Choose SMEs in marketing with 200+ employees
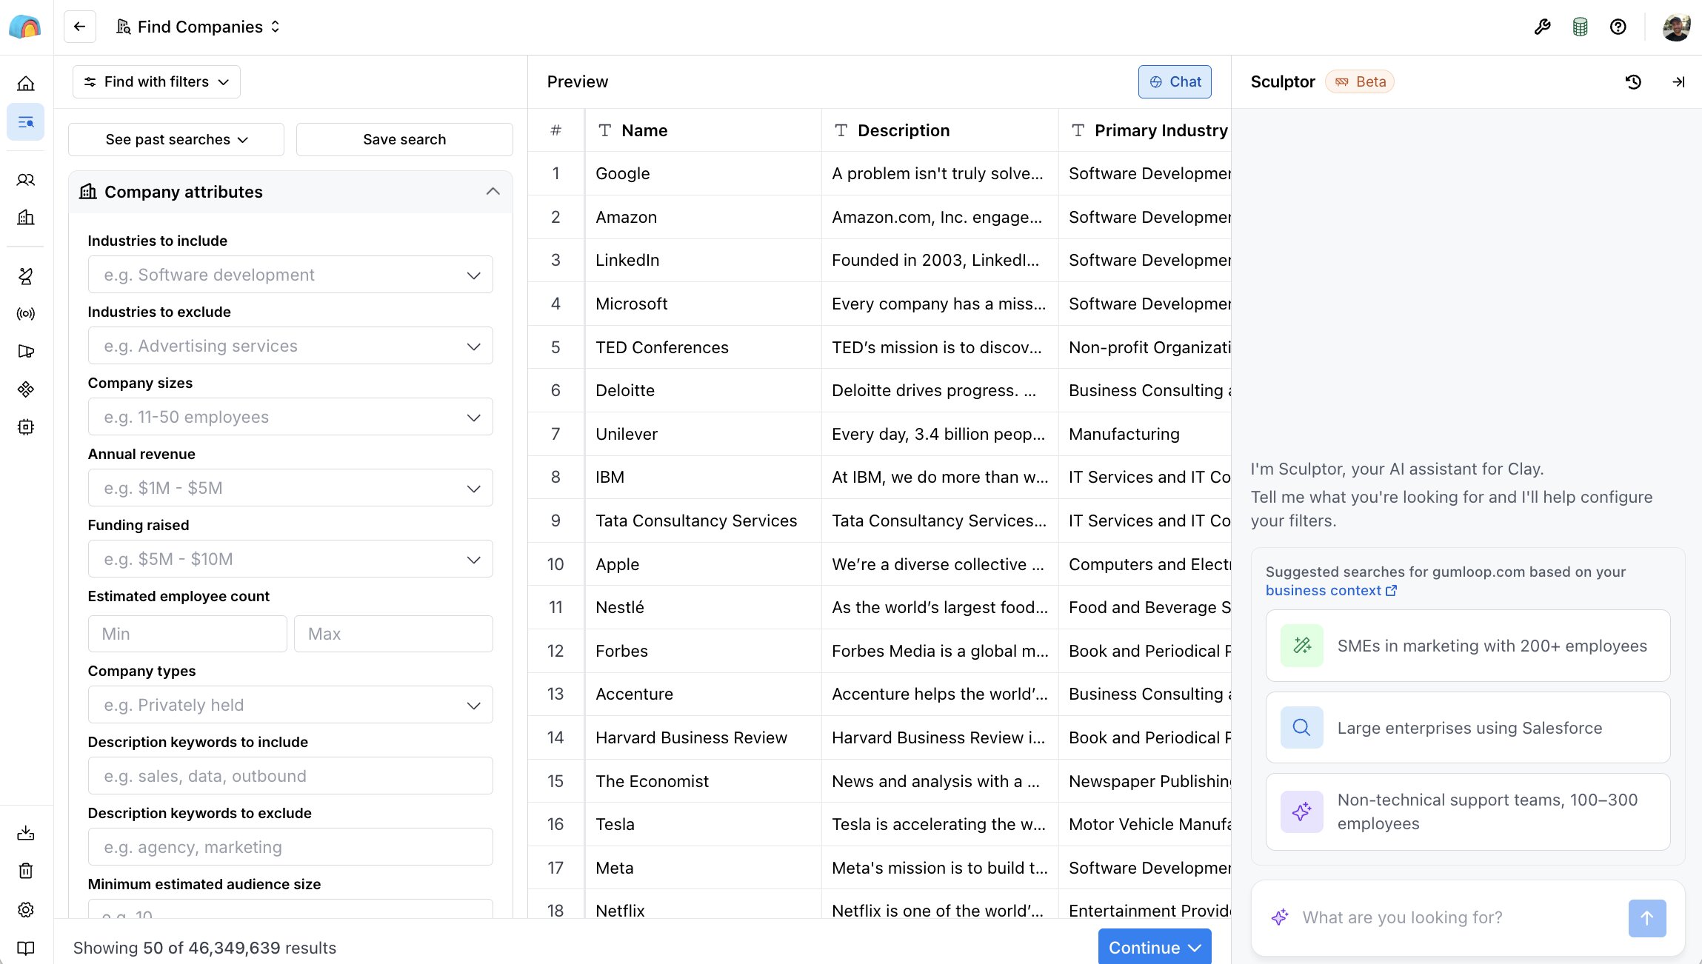The height and width of the screenshot is (964, 1702). pyautogui.click(x=1468, y=646)
